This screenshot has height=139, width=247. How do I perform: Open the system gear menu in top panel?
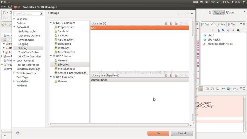(x=244, y=2)
